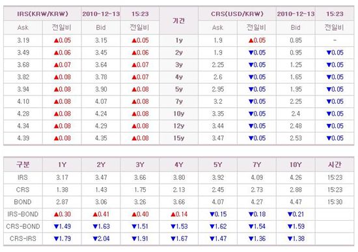This screenshot has width=358, height=252.
Task: Select the BOND row label
Action: pos(23,202)
